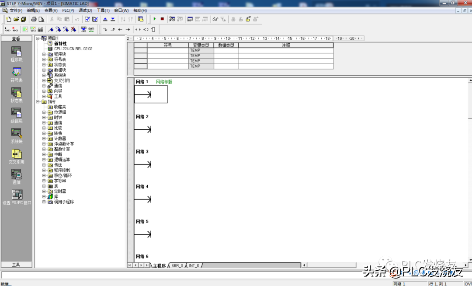The image size is (472, 286).
Task: Click the New project toolbar icon
Action: [x=8, y=19]
